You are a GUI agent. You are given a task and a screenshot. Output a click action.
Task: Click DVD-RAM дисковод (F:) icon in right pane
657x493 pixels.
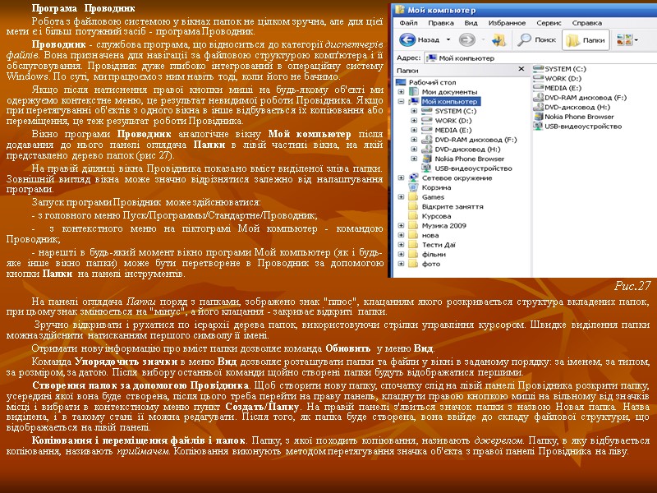[539, 97]
